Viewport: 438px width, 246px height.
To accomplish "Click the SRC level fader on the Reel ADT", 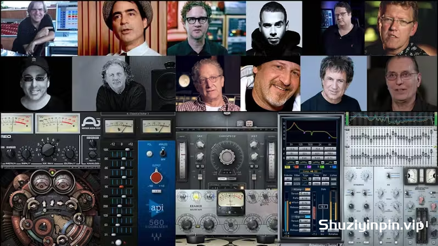I will pyautogui.click(x=200, y=177).
